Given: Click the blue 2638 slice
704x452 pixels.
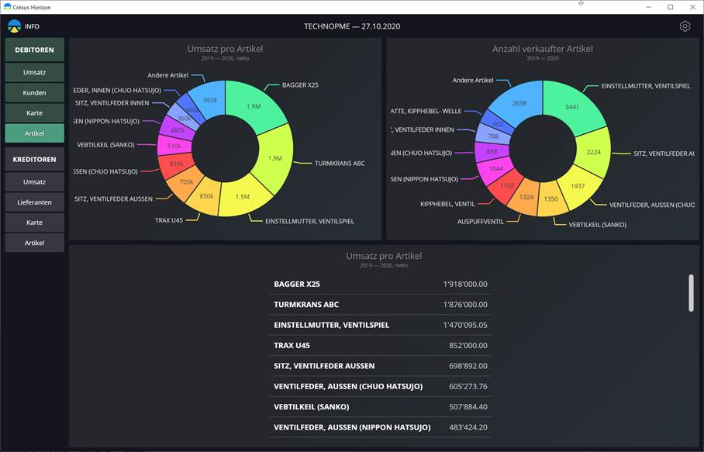Looking at the screenshot, I should (x=519, y=103).
